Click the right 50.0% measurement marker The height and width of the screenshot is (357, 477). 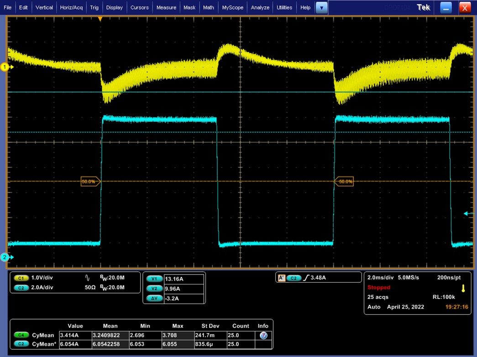(x=344, y=181)
